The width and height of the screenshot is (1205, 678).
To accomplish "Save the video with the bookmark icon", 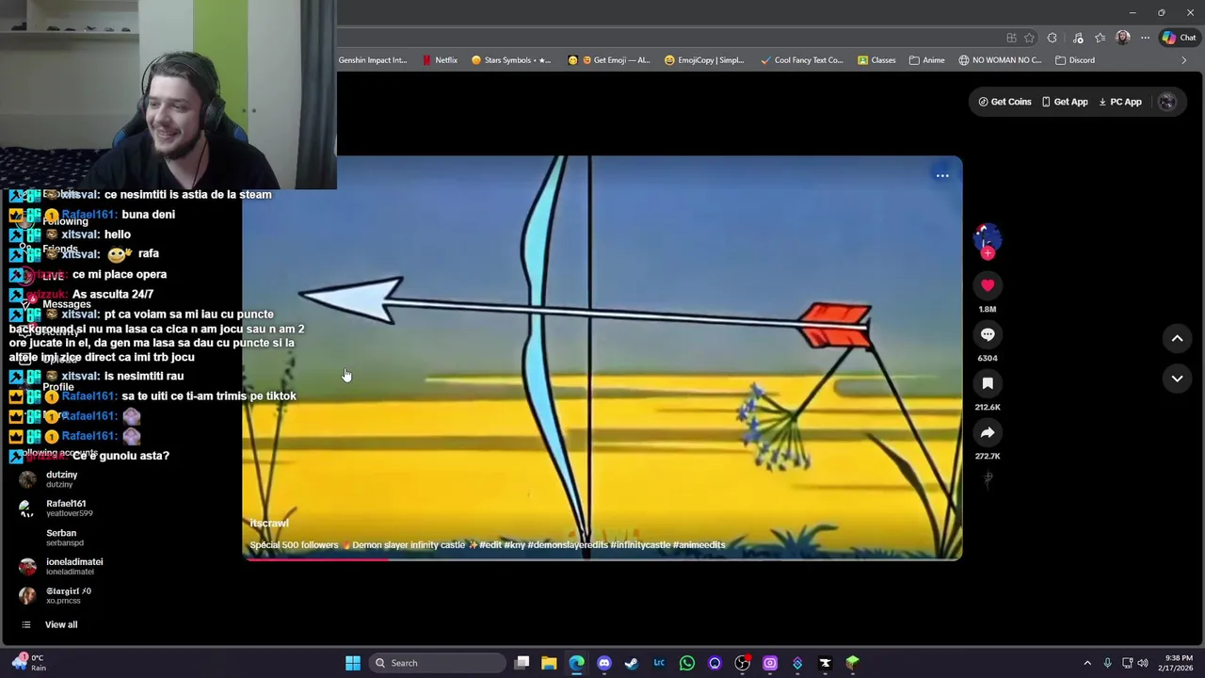I will (x=988, y=383).
